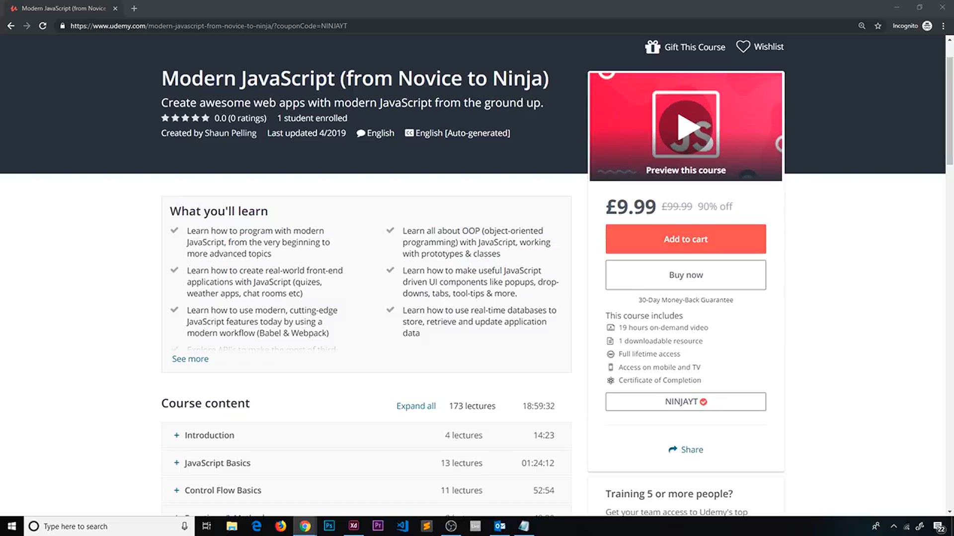Click the NINJAYT coupon code box
This screenshot has width=954, height=536.
click(686, 402)
